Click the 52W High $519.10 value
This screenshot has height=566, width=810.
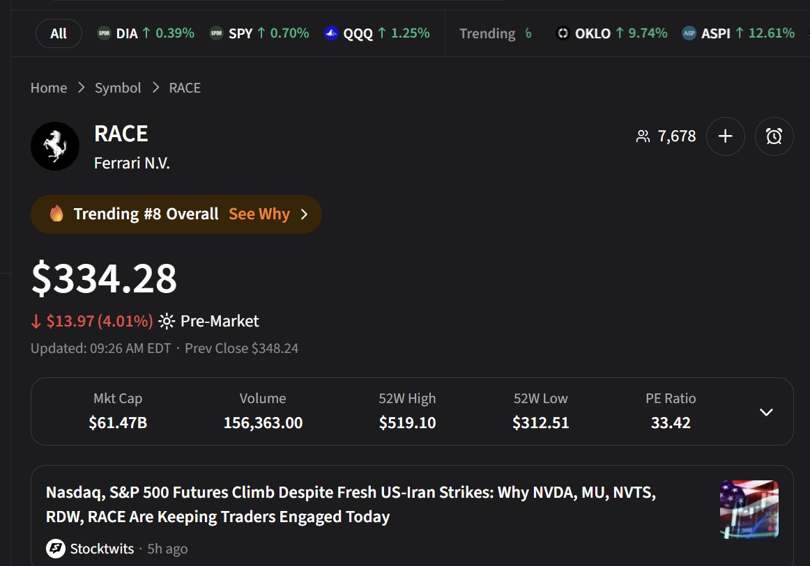click(407, 423)
